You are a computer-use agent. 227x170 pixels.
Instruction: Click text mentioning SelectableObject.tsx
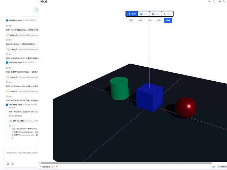pyautogui.click(x=25, y=132)
